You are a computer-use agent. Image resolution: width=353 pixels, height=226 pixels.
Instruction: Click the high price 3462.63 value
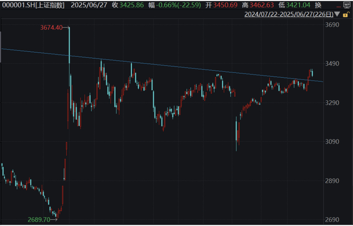tap(262, 5)
